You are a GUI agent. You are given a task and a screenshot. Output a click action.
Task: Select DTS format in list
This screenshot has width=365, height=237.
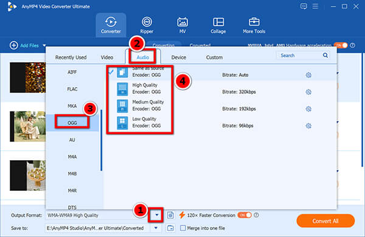[72, 207]
